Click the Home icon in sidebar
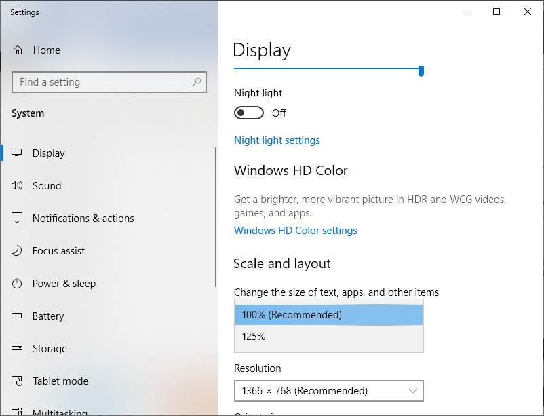 coord(18,50)
